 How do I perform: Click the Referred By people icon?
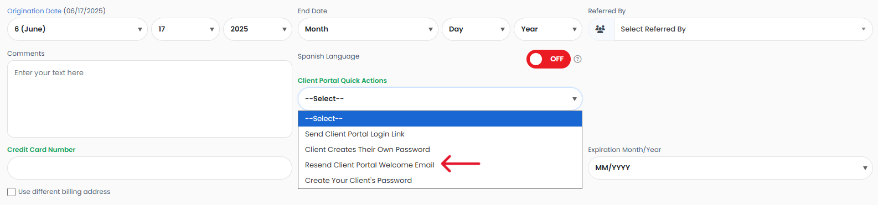click(600, 29)
